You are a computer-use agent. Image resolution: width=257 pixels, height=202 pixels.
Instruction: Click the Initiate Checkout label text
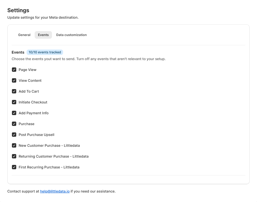pyautogui.click(x=33, y=102)
